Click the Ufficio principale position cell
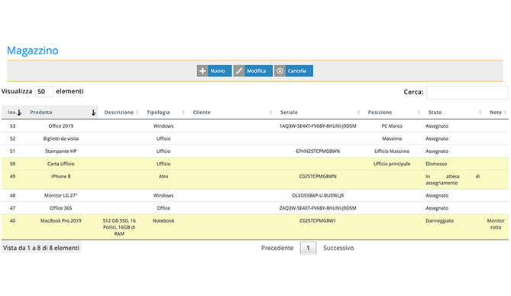Viewport: 511px width, 296px height. coord(392,164)
